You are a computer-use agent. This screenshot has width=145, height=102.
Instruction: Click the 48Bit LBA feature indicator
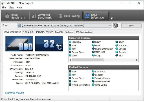point(70,42)
